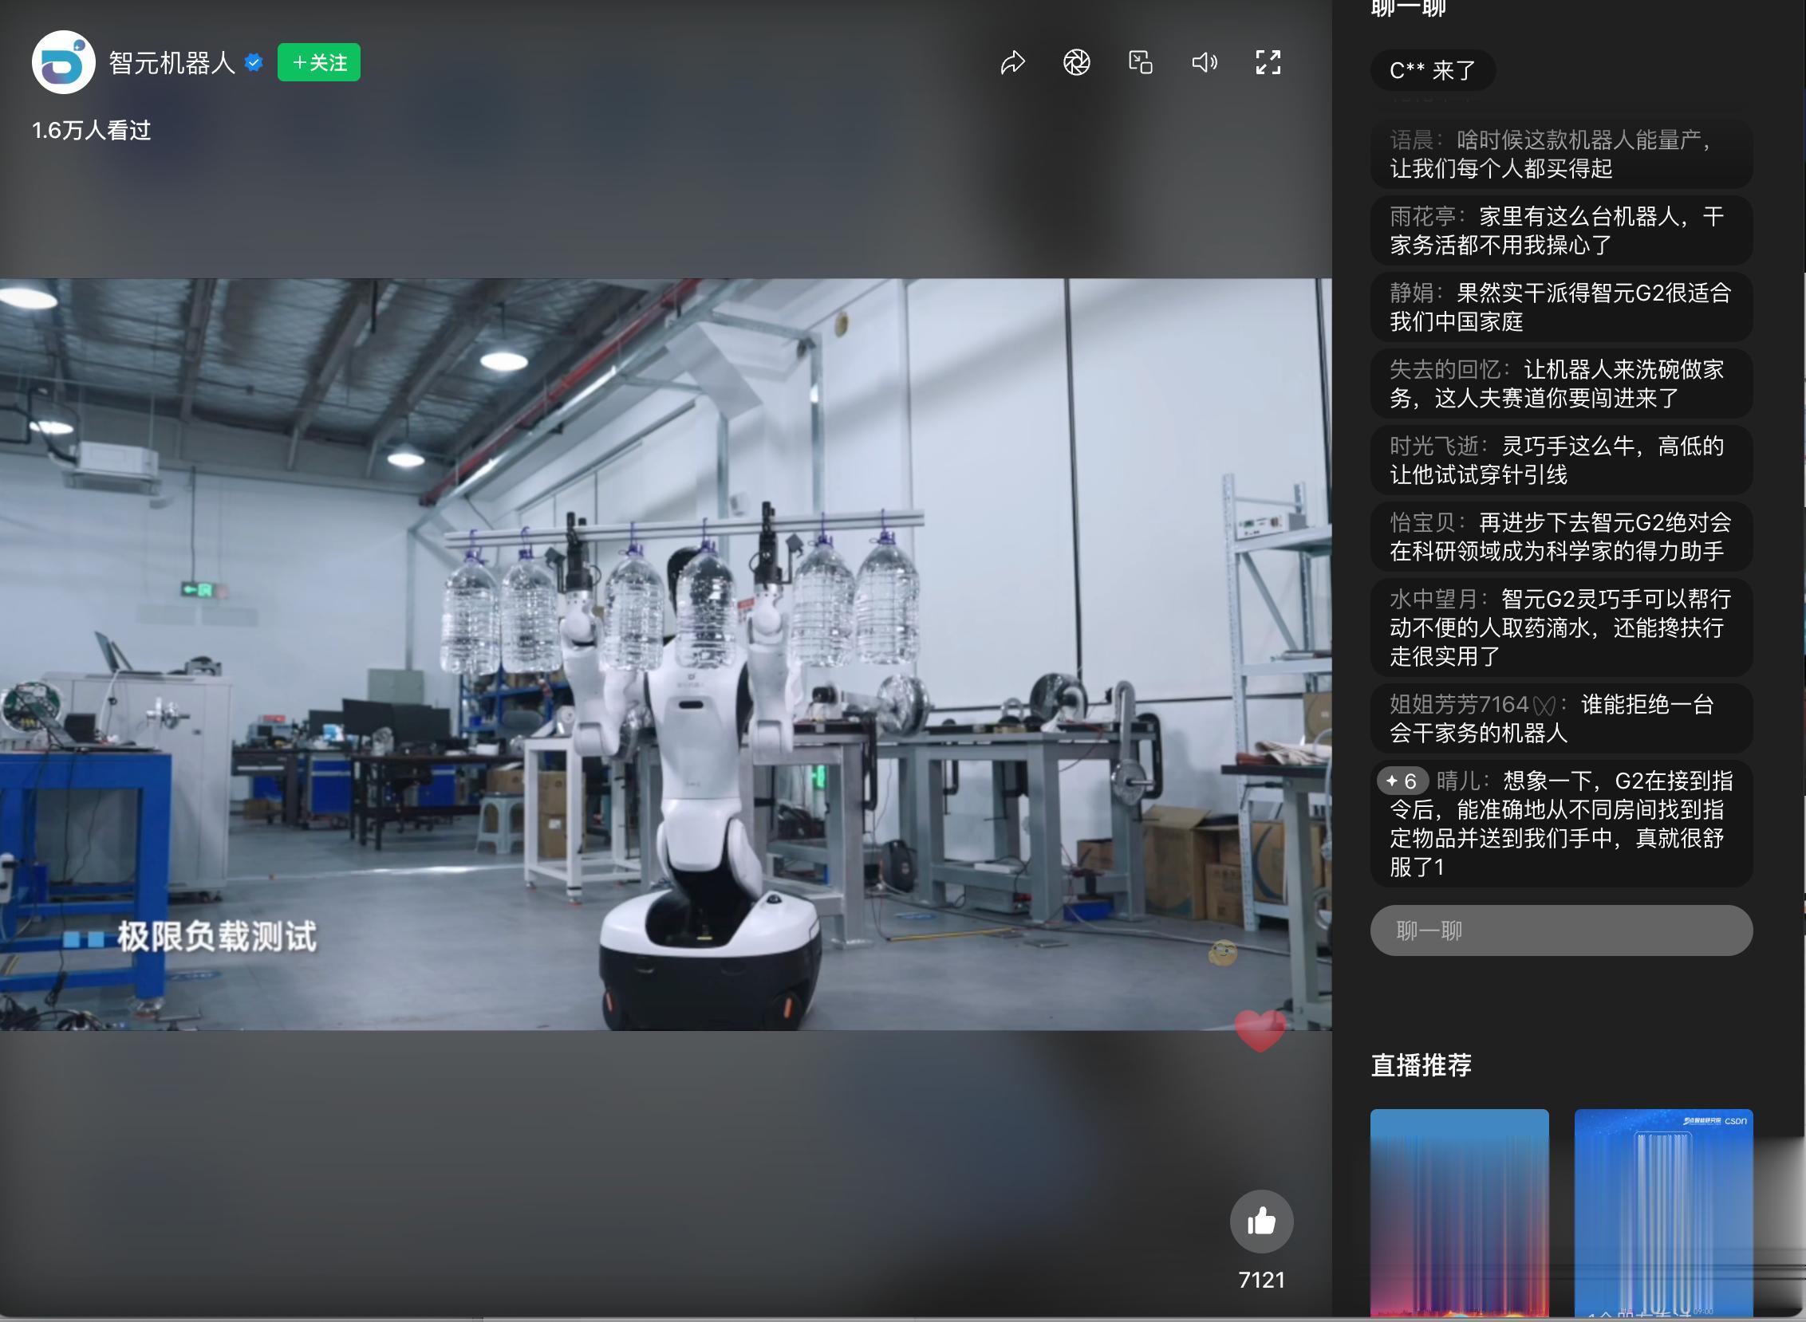Click the blue verified badge
The width and height of the screenshot is (1806, 1322).
(254, 62)
